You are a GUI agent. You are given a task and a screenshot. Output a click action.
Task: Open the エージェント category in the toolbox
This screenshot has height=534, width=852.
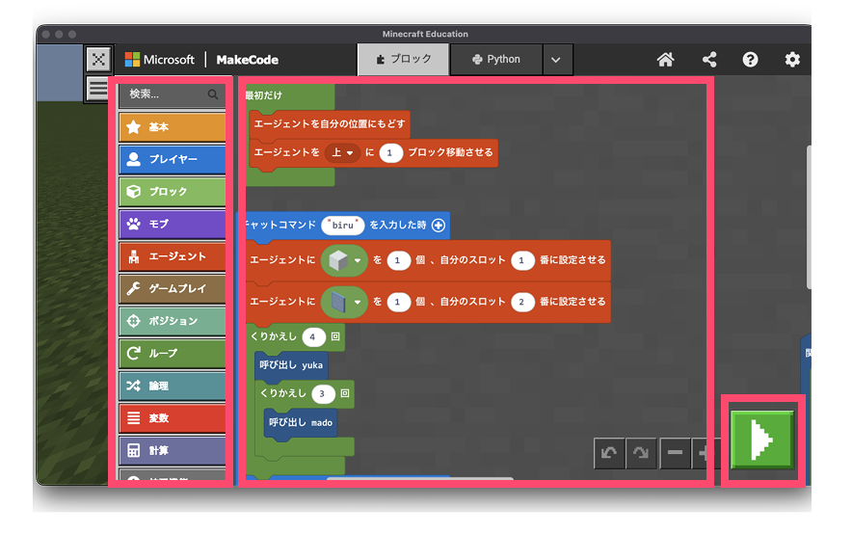point(173,256)
